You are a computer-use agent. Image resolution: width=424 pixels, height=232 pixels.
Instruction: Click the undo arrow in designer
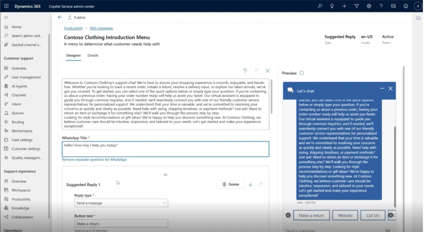click(245, 71)
